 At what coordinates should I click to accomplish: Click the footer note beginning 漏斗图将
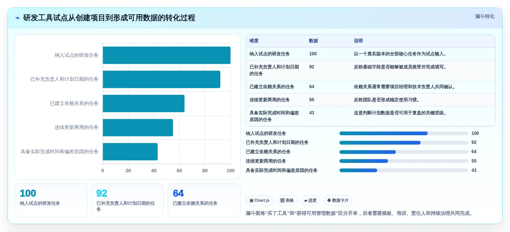(360, 213)
